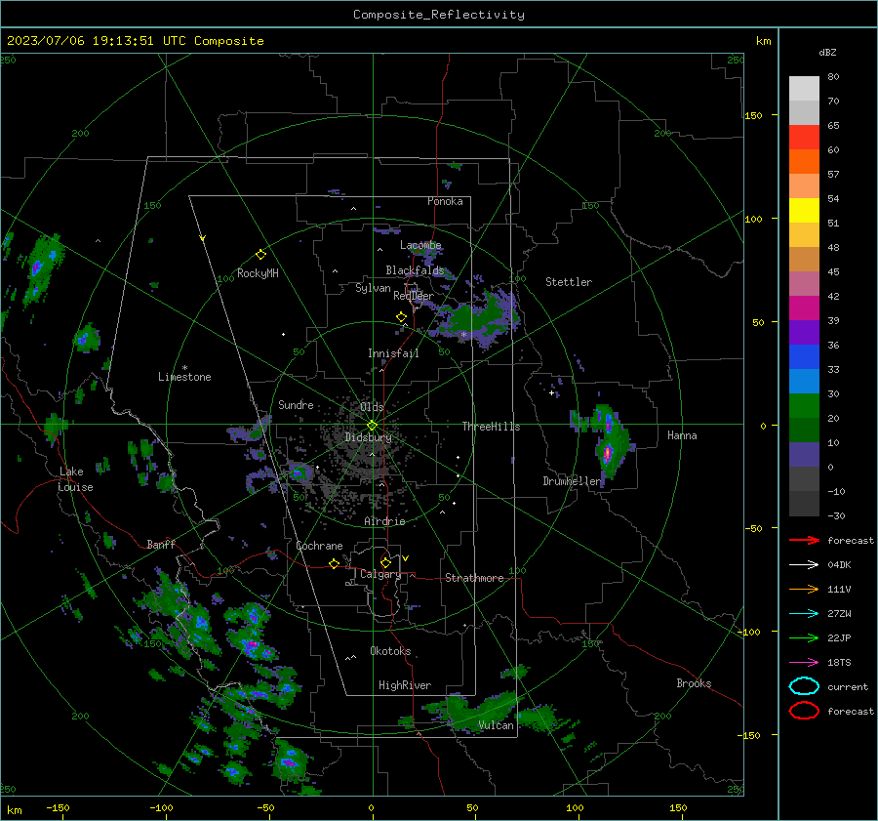Select the light gray 70-80 dBZ swatch
Image resolution: width=878 pixels, height=821 pixels.
[x=804, y=89]
